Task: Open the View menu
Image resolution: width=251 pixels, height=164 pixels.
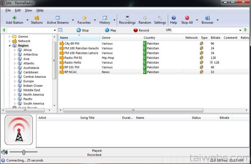Action: coord(29,10)
